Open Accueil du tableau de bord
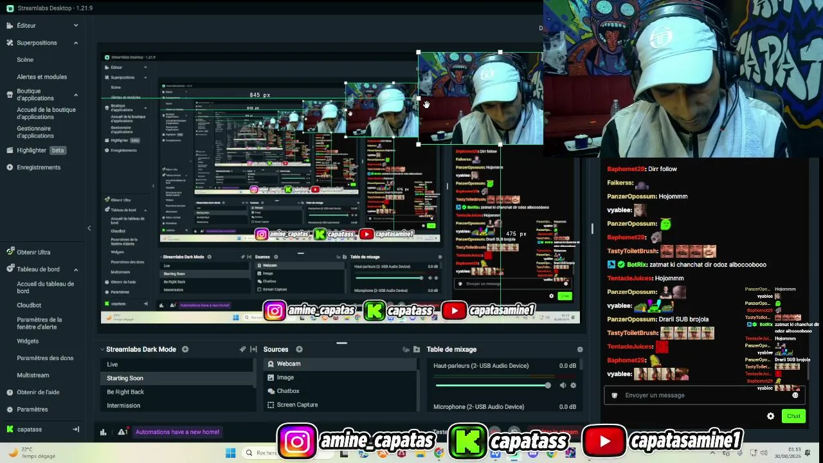The width and height of the screenshot is (823, 463). (x=45, y=287)
